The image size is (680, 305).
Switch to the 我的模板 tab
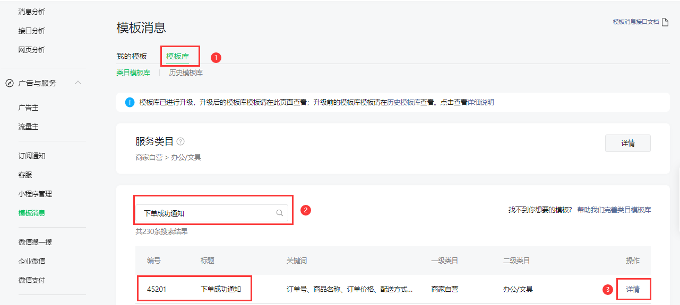click(132, 56)
